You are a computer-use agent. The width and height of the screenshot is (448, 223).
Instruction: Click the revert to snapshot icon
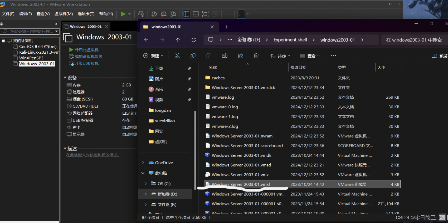tap(164, 14)
